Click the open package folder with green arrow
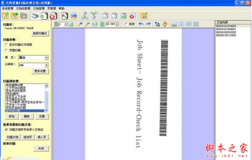 point(15,16)
